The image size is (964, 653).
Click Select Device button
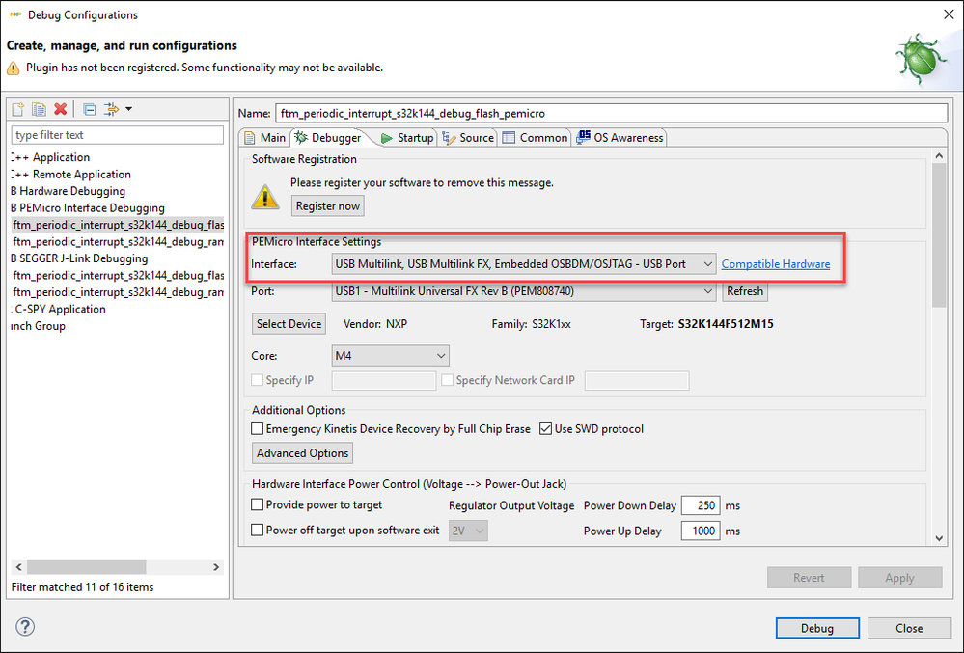point(289,324)
